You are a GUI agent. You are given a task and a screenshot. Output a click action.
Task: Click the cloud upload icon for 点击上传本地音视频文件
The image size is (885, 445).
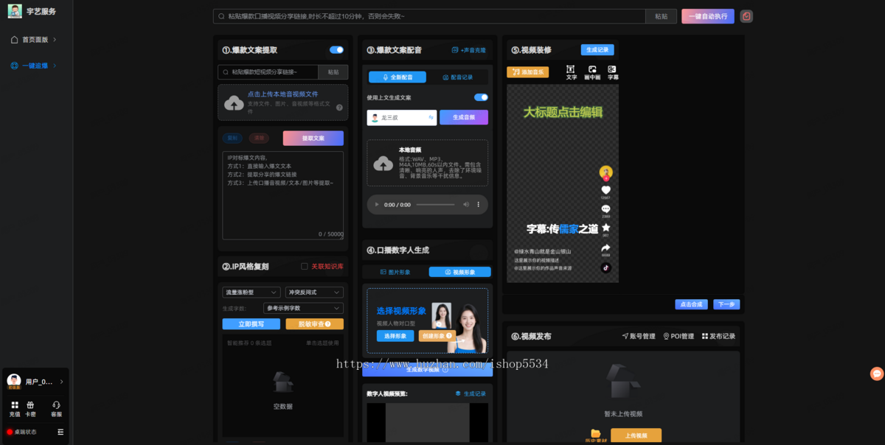[234, 103]
